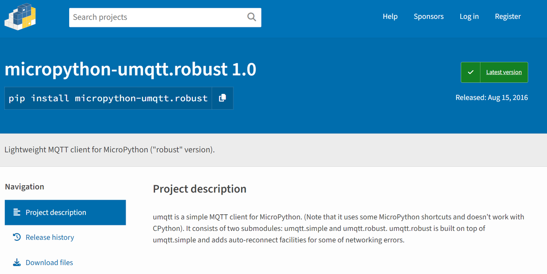Image resolution: width=547 pixels, height=274 pixels.
Task: Switch to the Release history tab
Action: coord(65,237)
